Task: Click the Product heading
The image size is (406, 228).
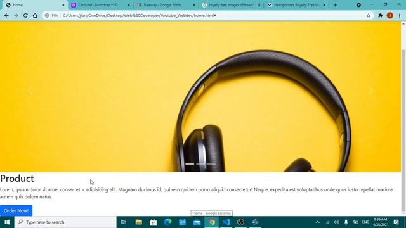Action: pos(17,179)
